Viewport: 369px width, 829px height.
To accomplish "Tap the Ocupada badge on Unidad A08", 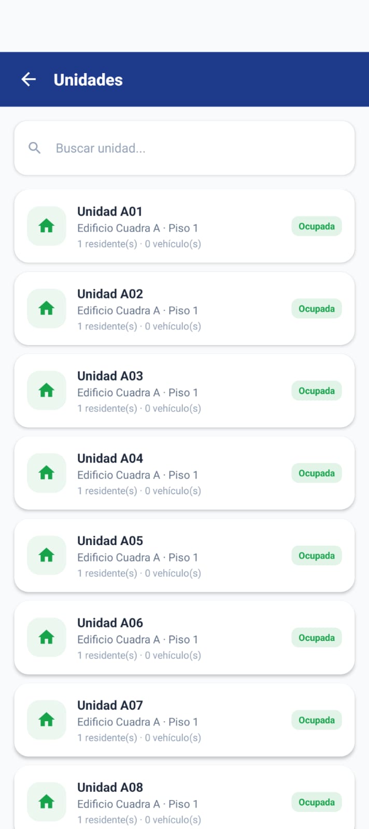I will coord(316,802).
